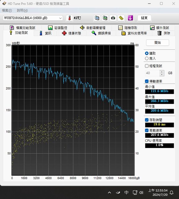Image resolution: width=179 pixels, height=199 pixels.
Task: Copy text results to clipboard icon
Action: [97, 18]
